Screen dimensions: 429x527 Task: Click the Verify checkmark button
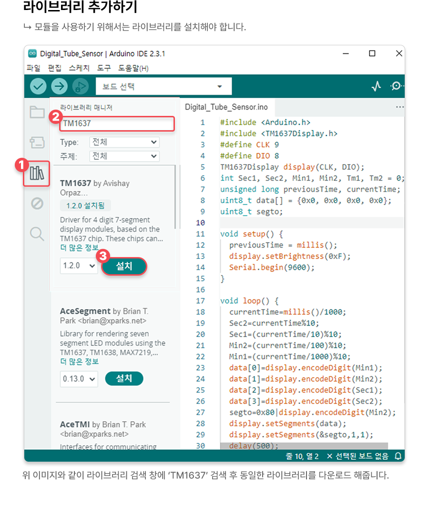click(38, 86)
